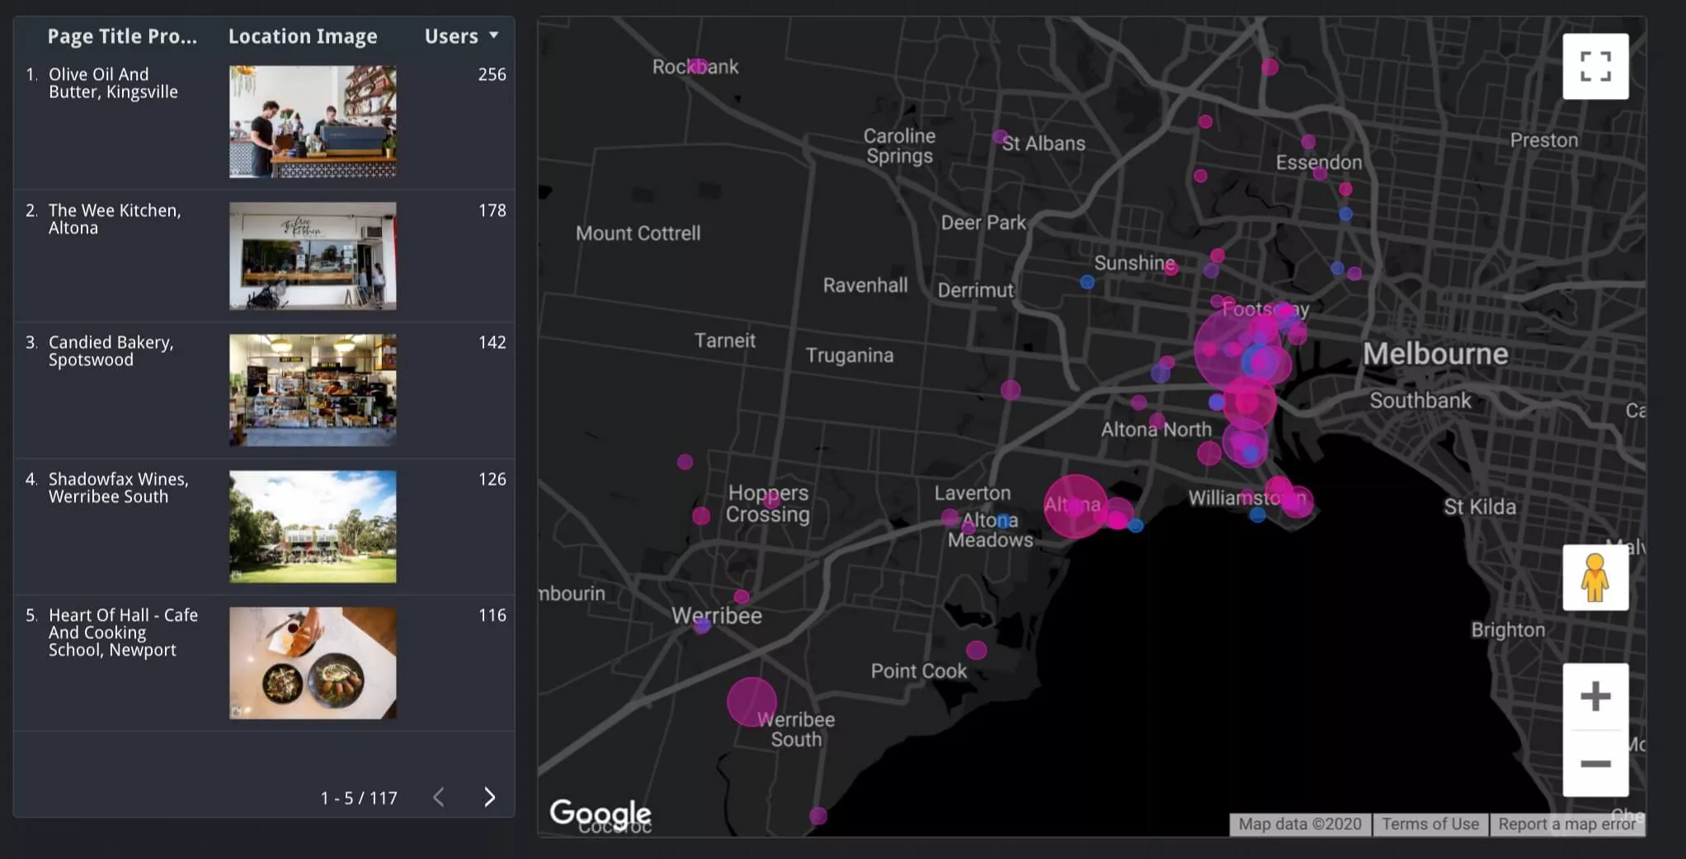1686x859 pixels.
Task: Click the bubble at Rockbank
Action: point(698,66)
